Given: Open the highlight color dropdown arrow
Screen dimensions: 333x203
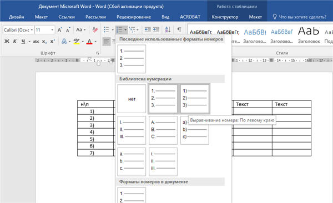Looking at the screenshot, I should pos(83,42).
